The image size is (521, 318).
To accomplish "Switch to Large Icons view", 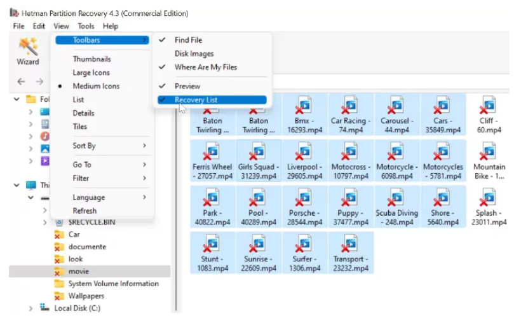I will [102, 73].
